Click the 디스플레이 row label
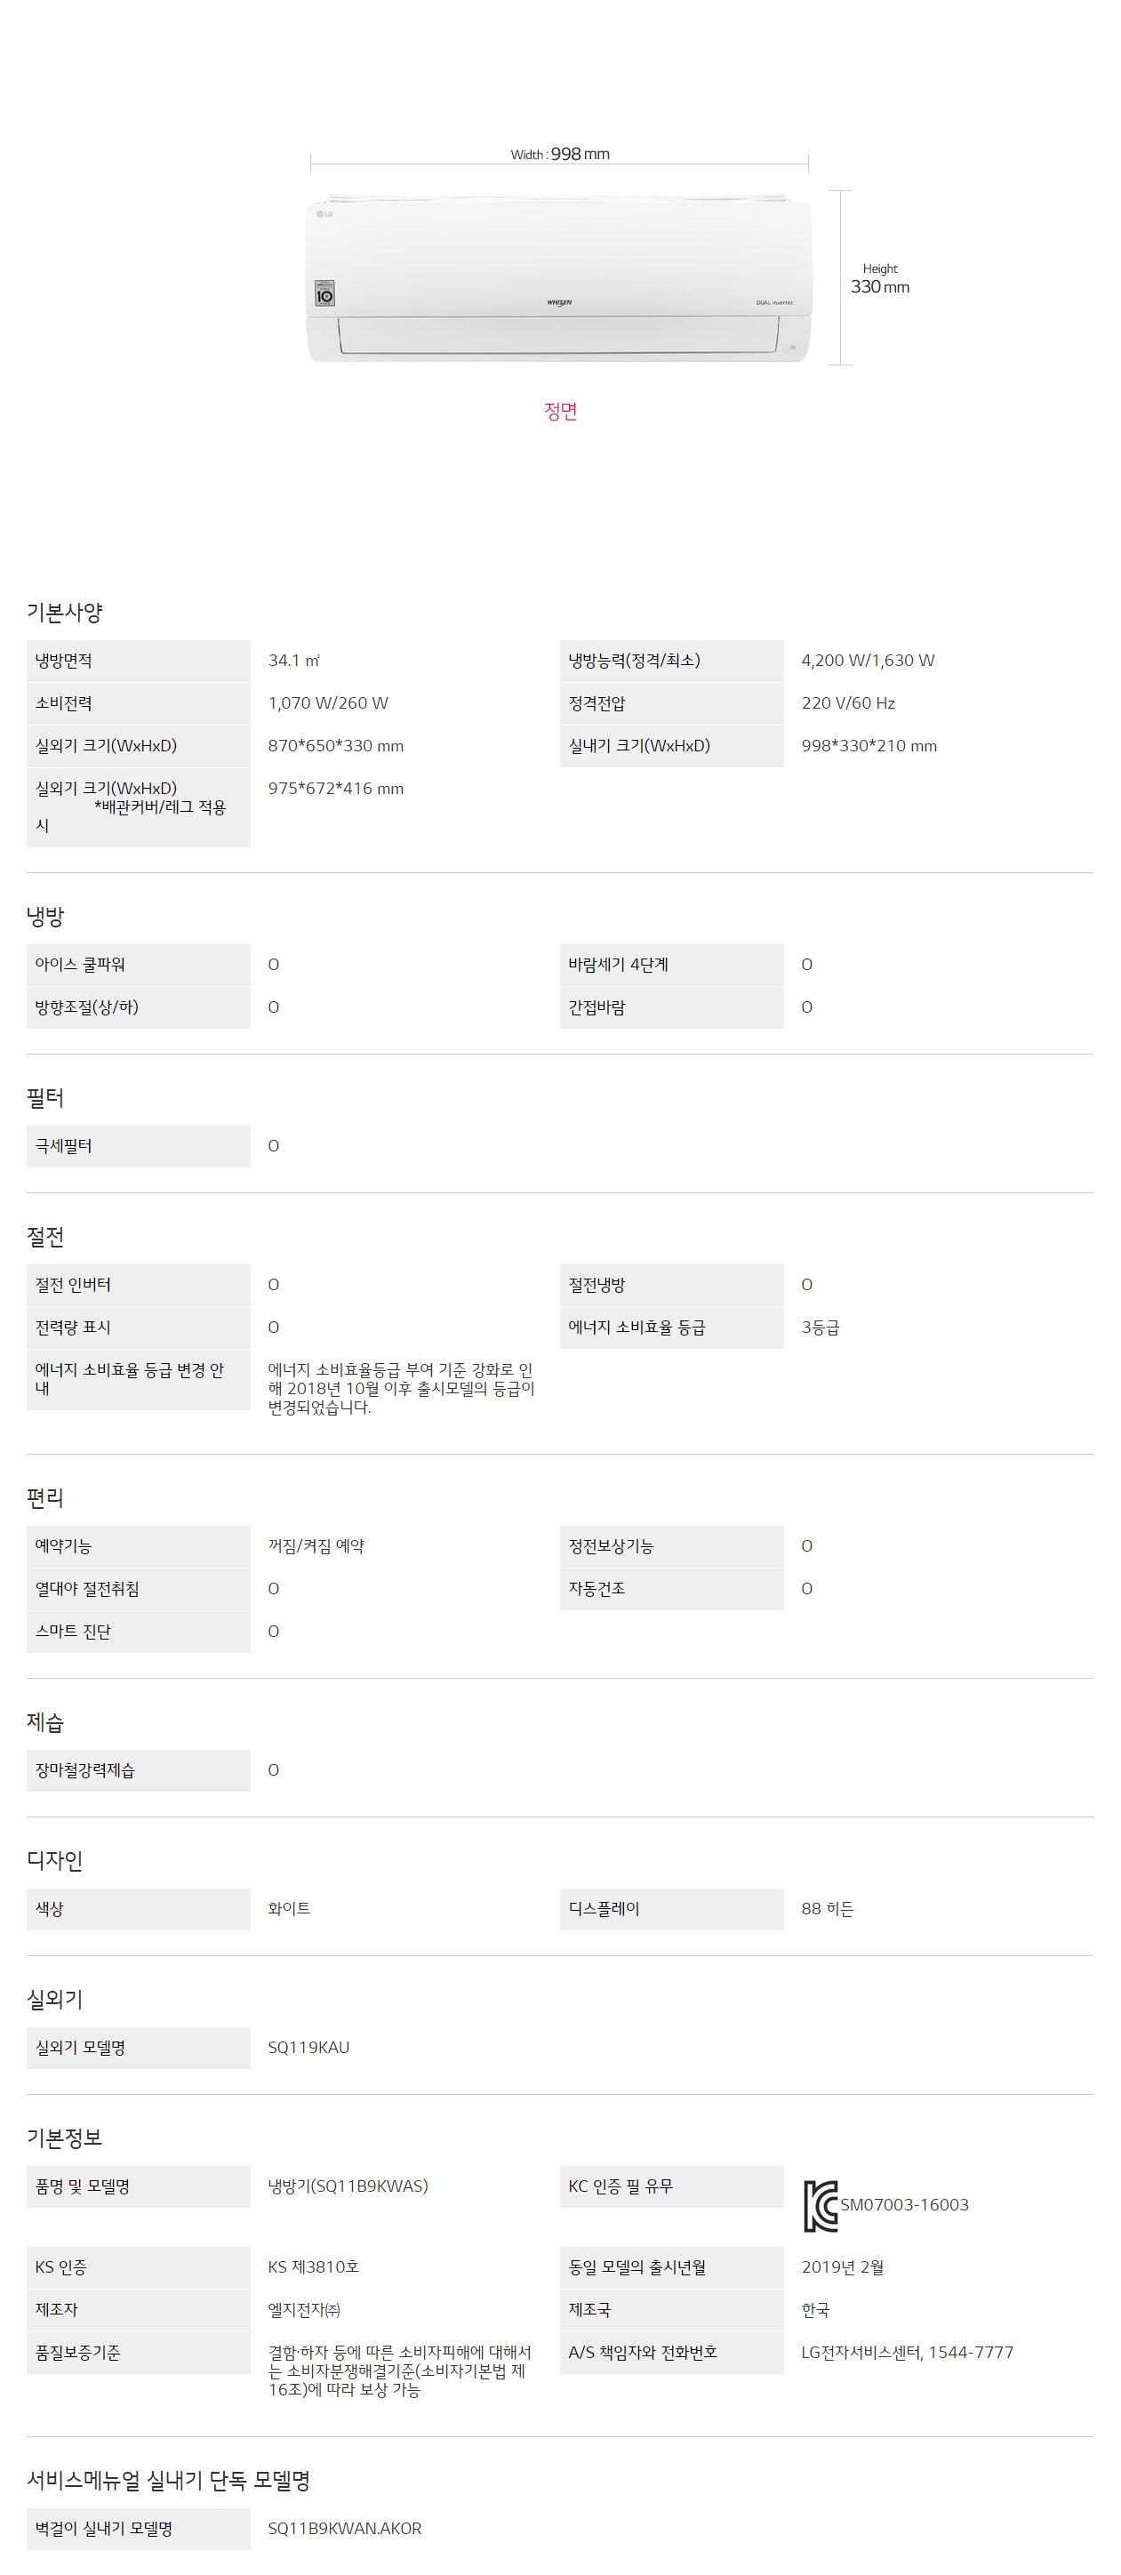 [x=671, y=1908]
